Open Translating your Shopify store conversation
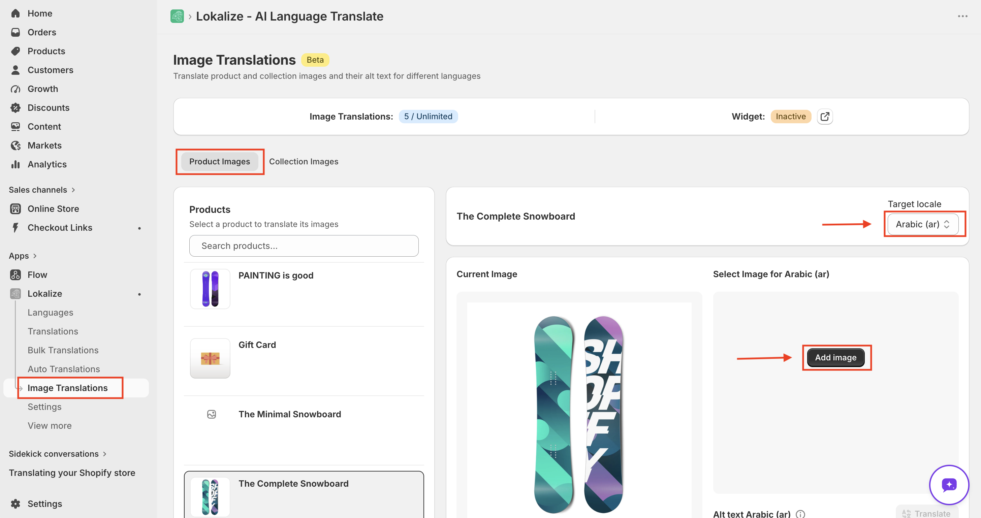 tap(72, 473)
